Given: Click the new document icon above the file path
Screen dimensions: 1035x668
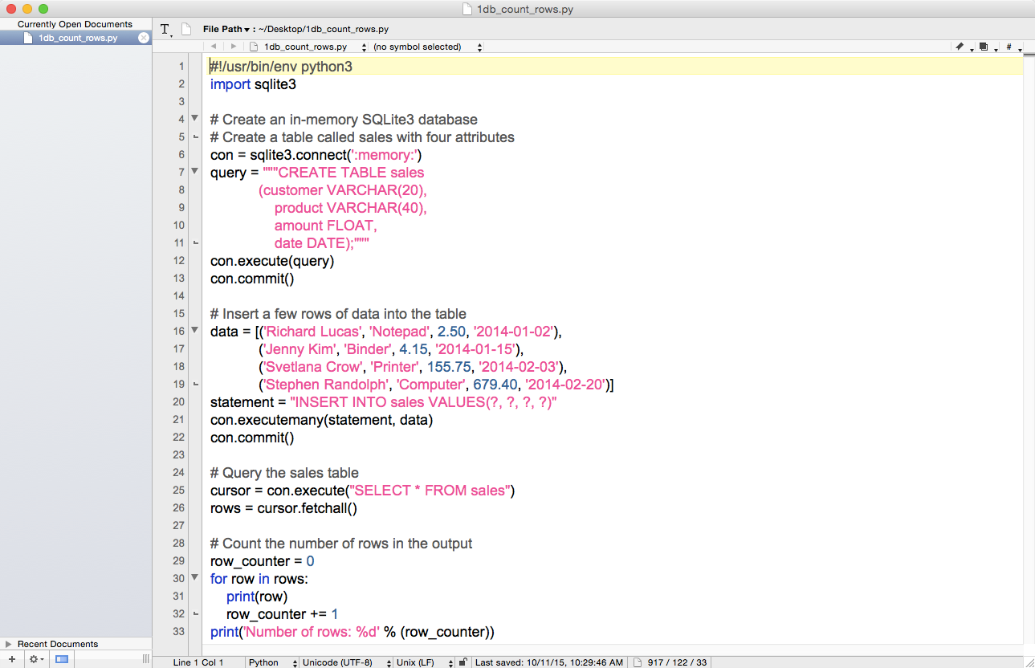Looking at the screenshot, I should (x=185, y=29).
